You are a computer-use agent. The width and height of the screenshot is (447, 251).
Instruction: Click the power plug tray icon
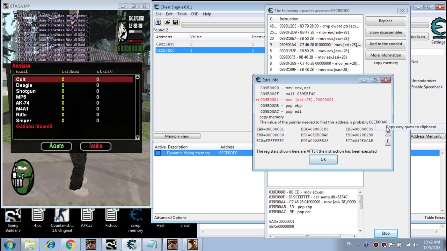coord(399,245)
